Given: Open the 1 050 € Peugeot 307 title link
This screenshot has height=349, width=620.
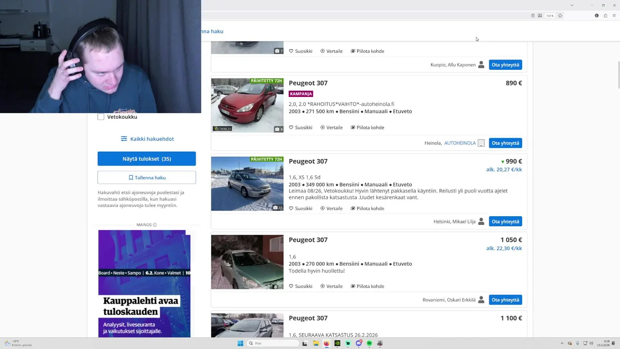Looking at the screenshot, I should point(308,240).
